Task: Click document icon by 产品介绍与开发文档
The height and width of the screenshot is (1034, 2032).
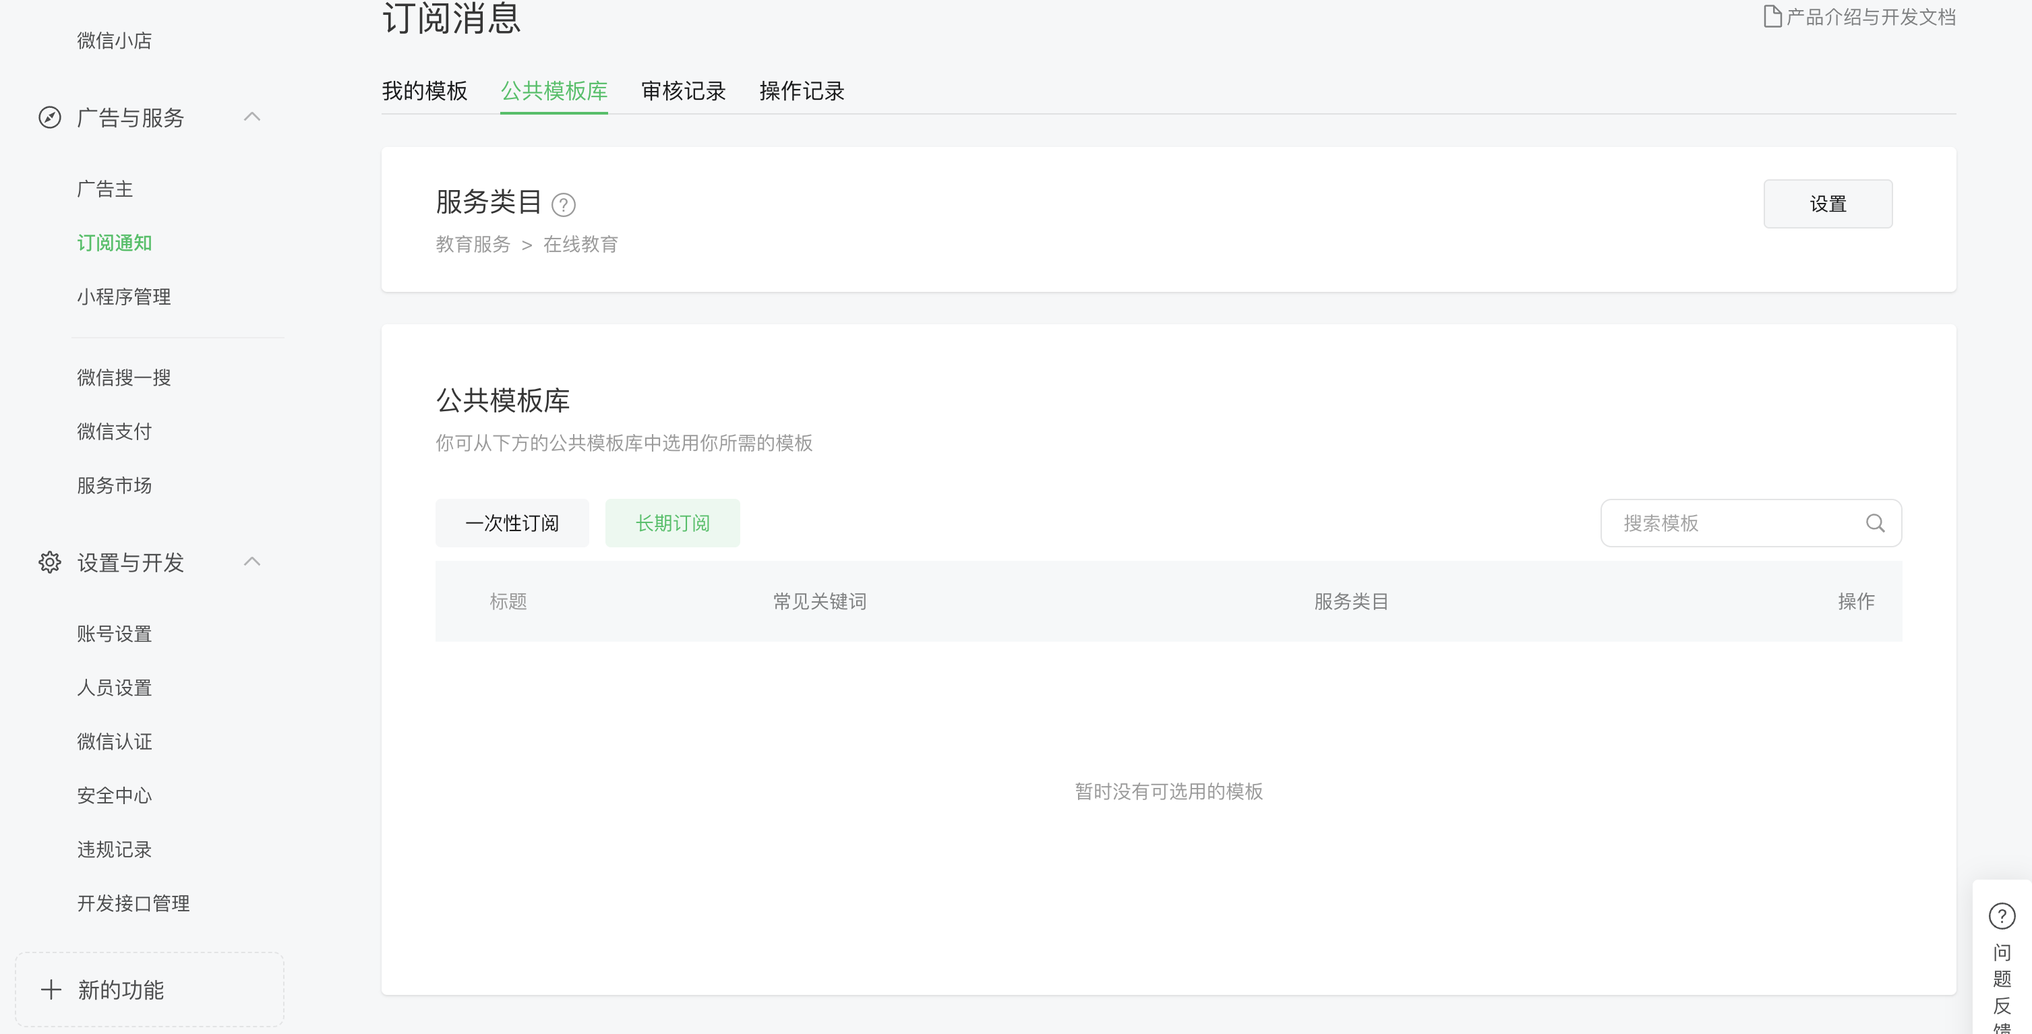Action: (x=1772, y=17)
